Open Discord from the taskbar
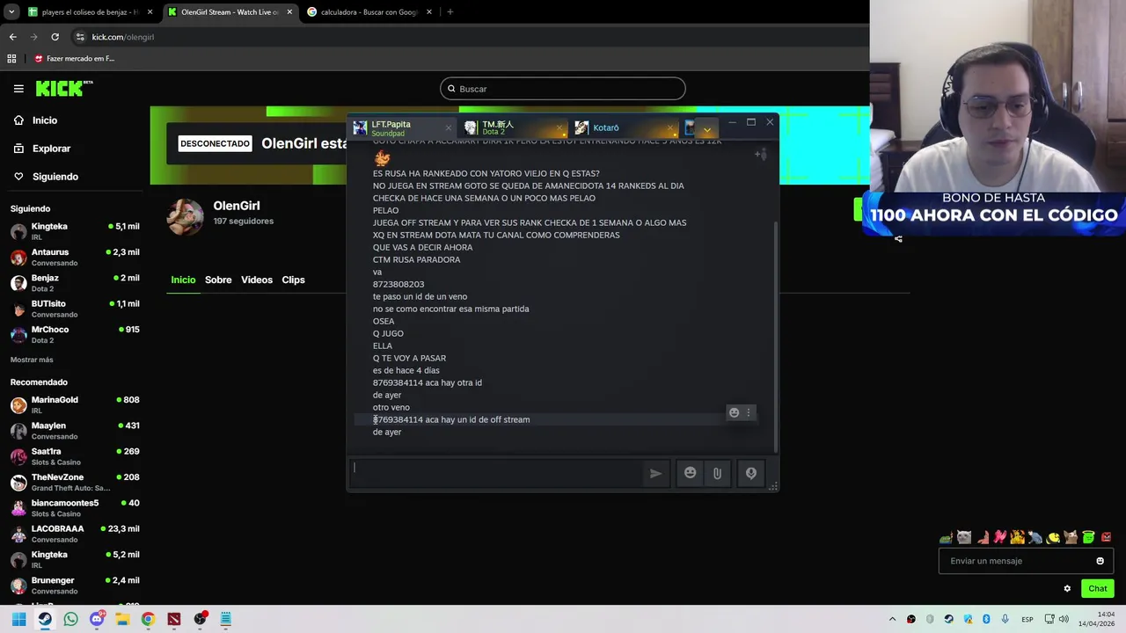 tap(97, 619)
